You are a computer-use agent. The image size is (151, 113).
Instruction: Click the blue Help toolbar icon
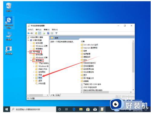pyautogui.click(x=48, y=33)
